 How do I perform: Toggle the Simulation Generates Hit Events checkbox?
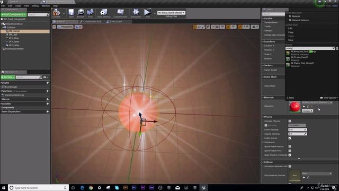(290, 166)
